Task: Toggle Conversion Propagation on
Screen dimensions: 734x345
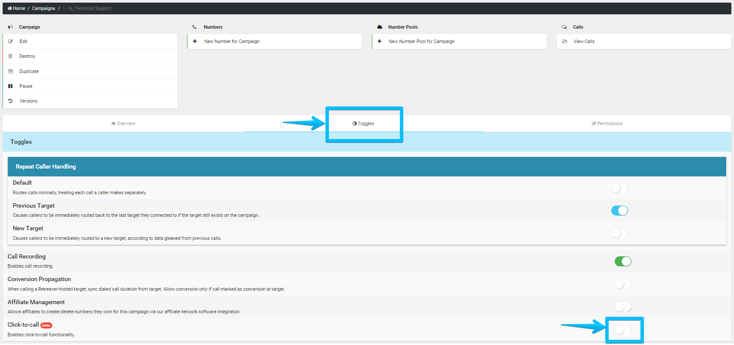Action: pos(623,284)
